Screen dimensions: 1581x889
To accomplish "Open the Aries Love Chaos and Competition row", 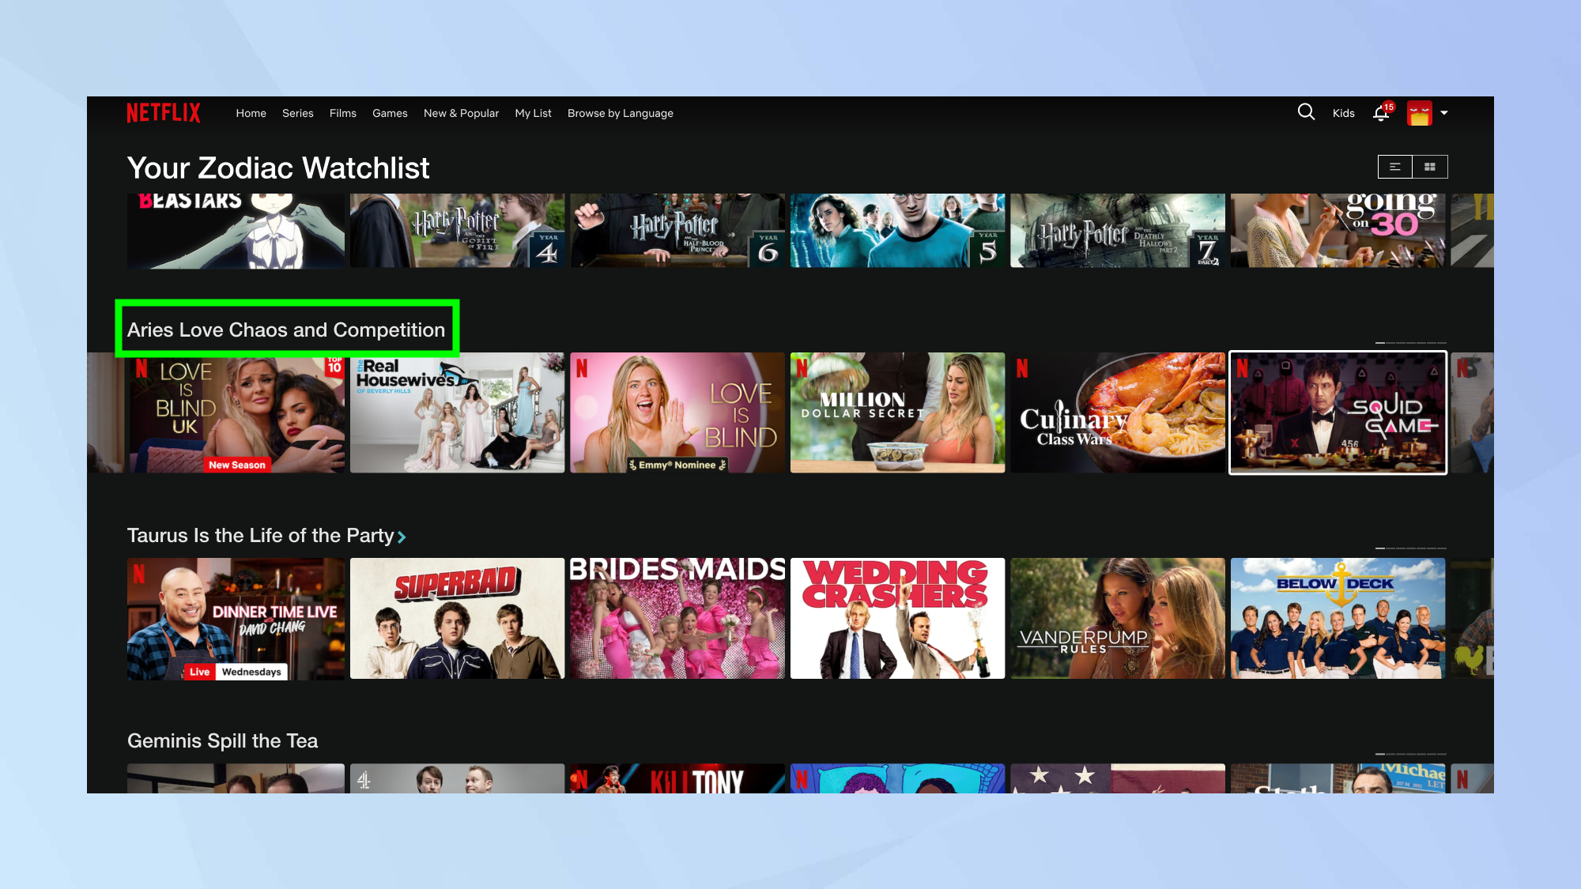I will tap(286, 330).
